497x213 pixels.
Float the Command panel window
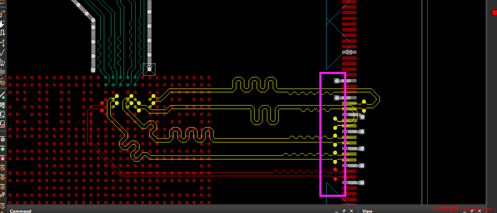tap(344, 211)
